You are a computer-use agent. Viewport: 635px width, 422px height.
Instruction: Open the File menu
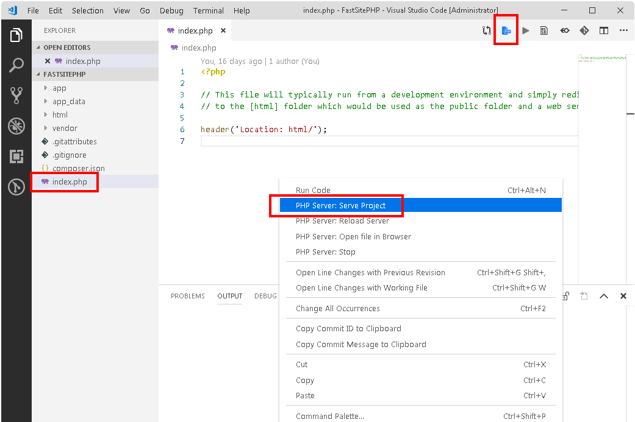(33, 10)
